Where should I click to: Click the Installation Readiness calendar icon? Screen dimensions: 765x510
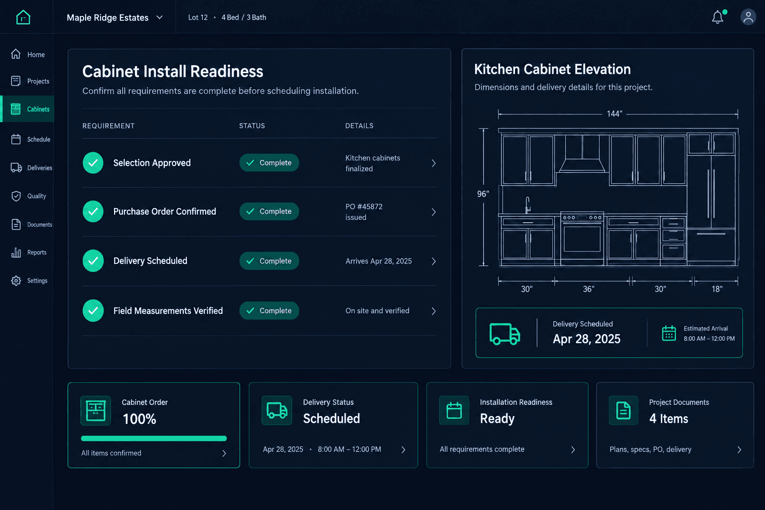[454, 410]
